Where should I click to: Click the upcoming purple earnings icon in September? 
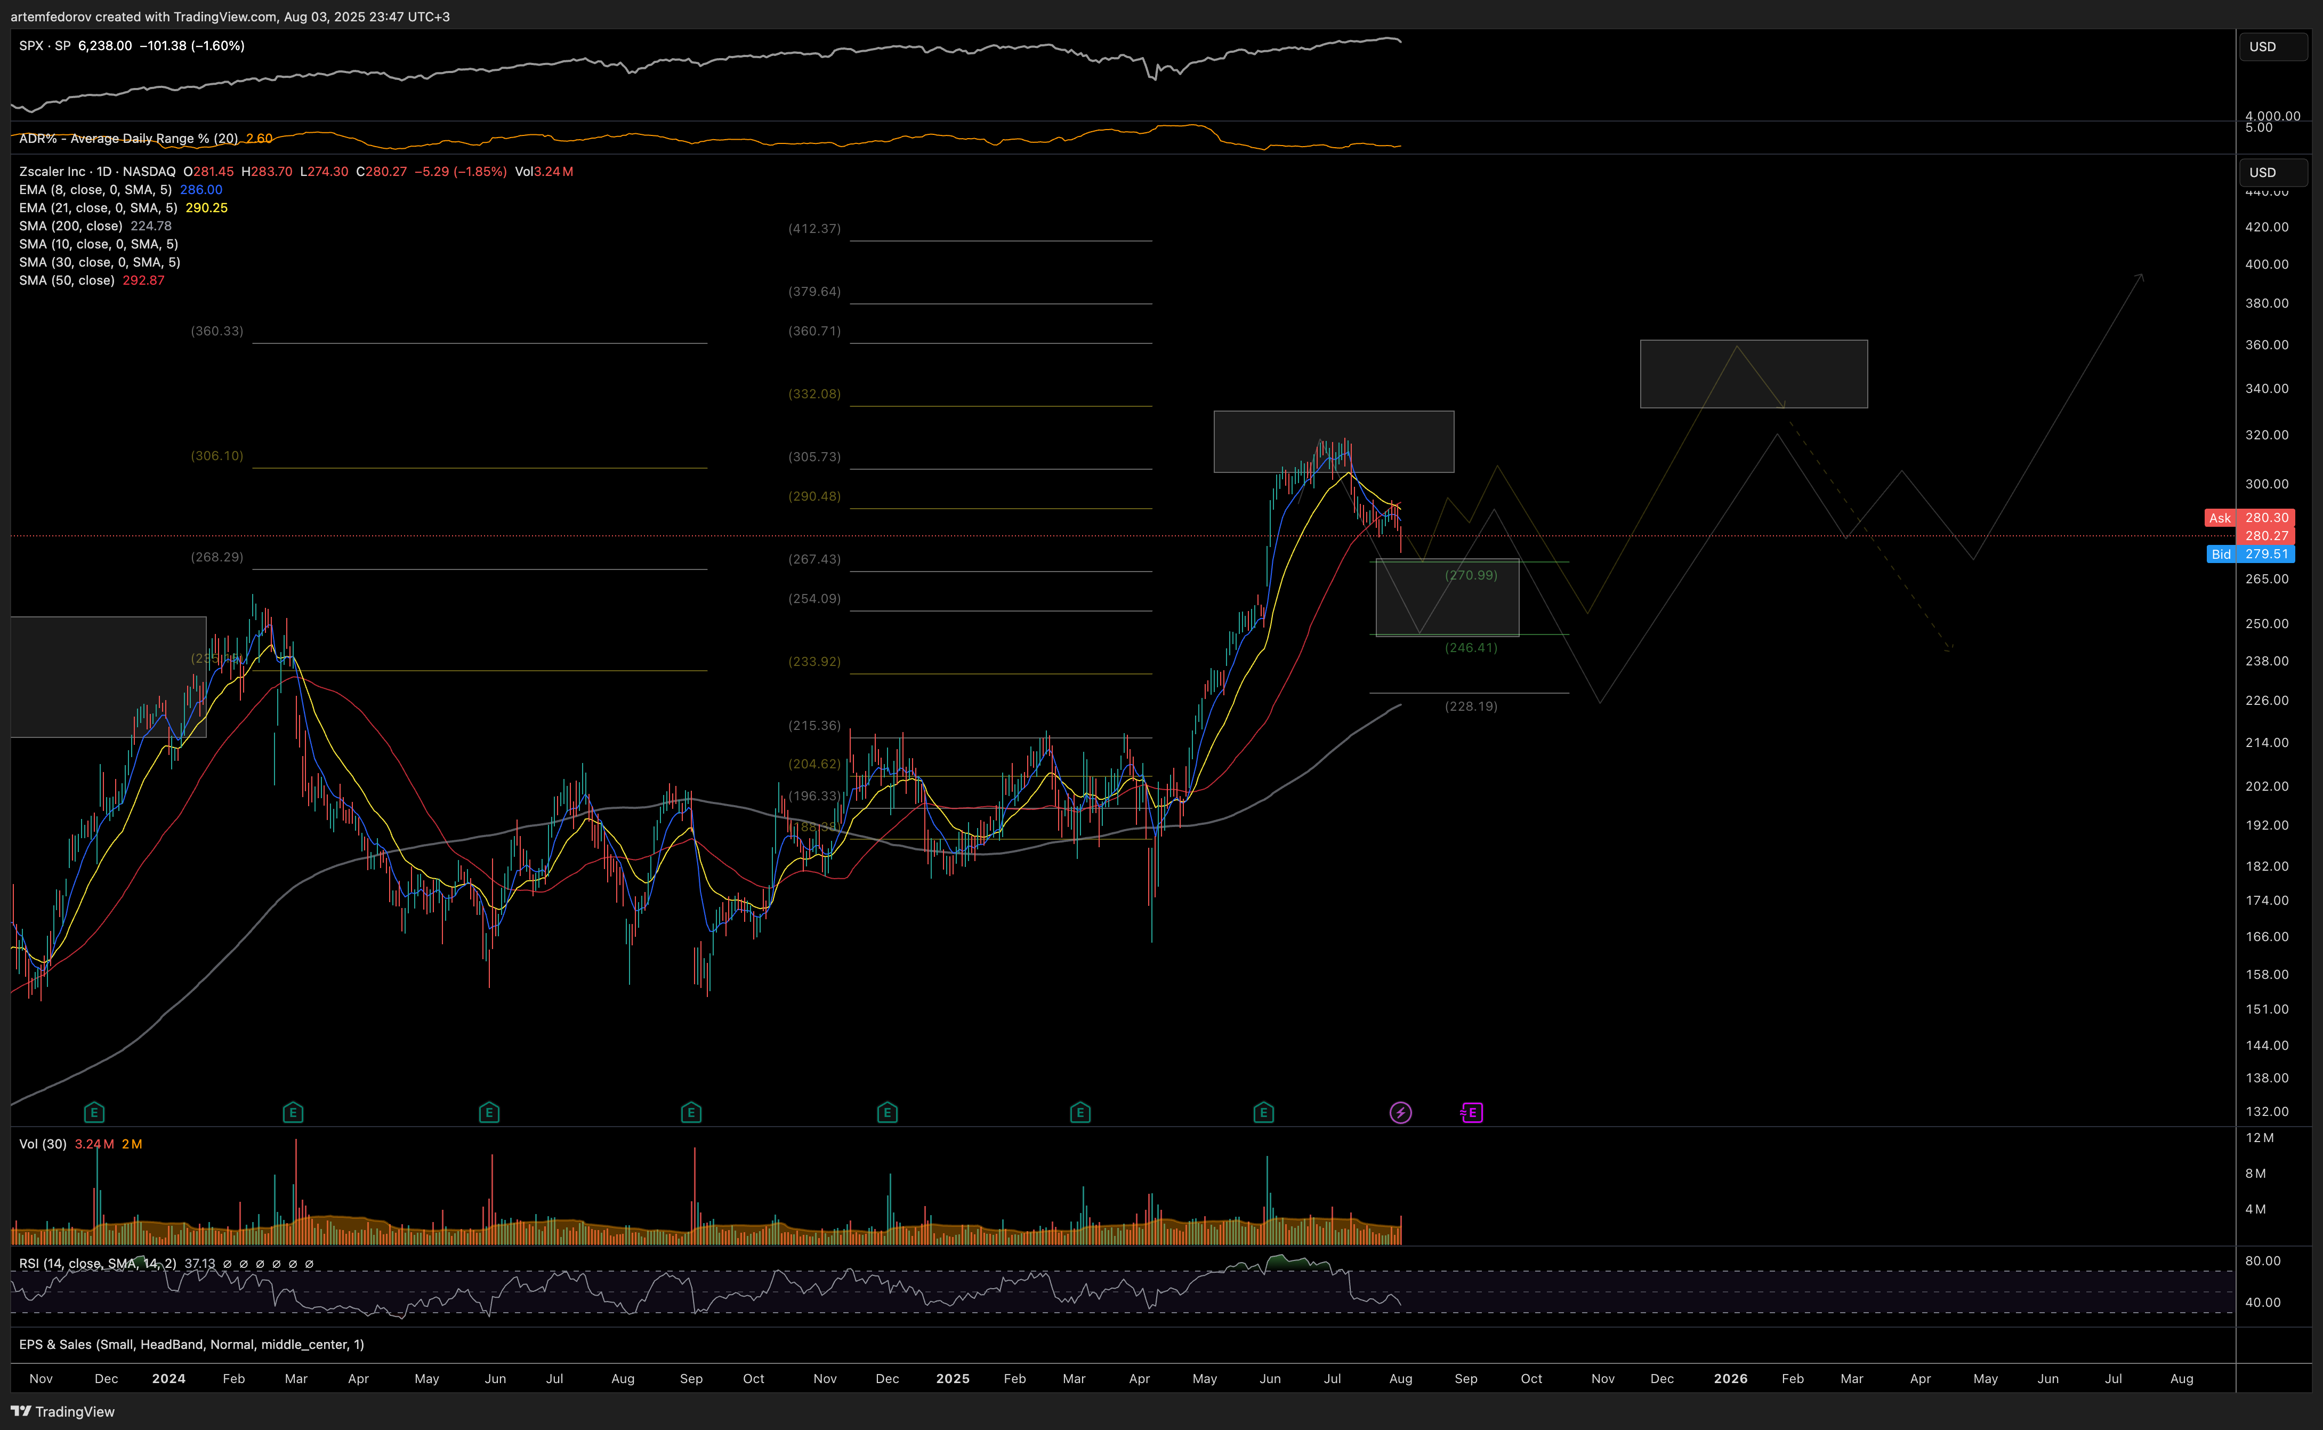point(1471,1112)
